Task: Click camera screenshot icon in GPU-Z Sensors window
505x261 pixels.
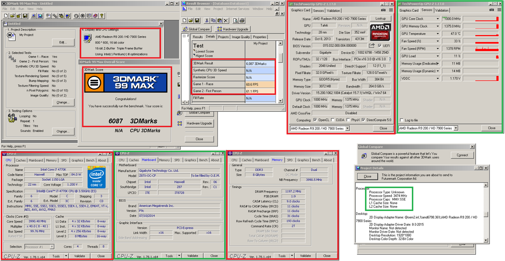Action: [x=492, y=10]
